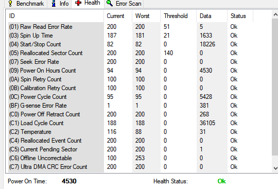This screenshot has height=189, width=278.
Task: Click the Benchmark tab lightbulb icon
Action: click(10, 4)
